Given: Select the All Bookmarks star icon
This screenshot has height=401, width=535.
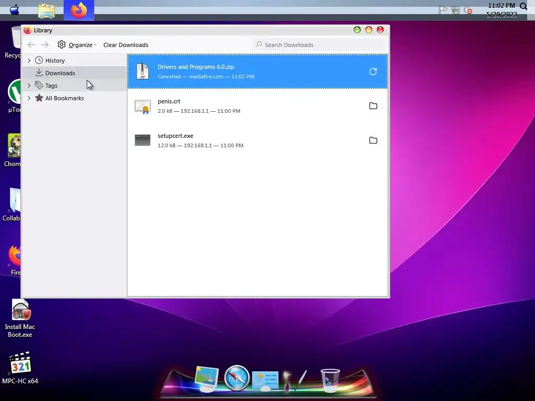Looking at the screenshot, I should point(39,98).
